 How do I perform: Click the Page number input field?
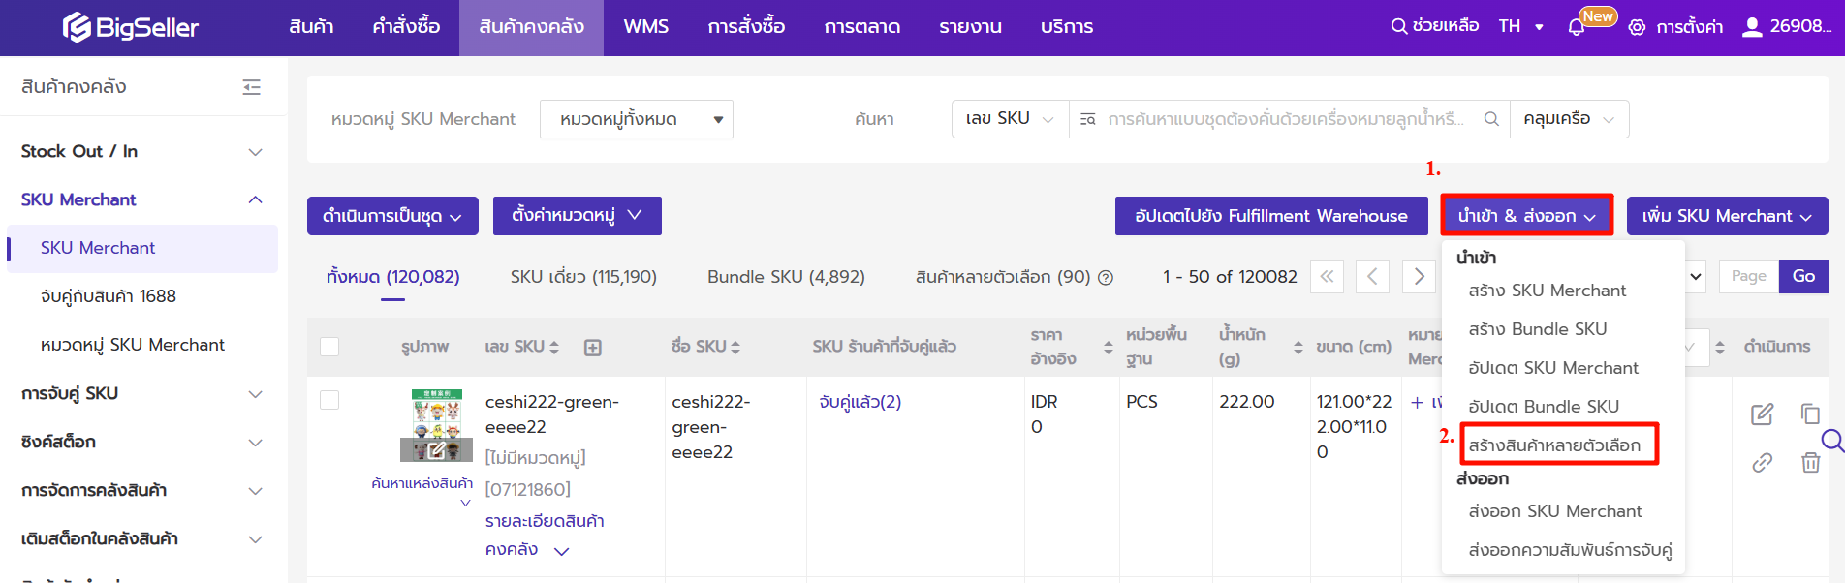pos(1748,276)
